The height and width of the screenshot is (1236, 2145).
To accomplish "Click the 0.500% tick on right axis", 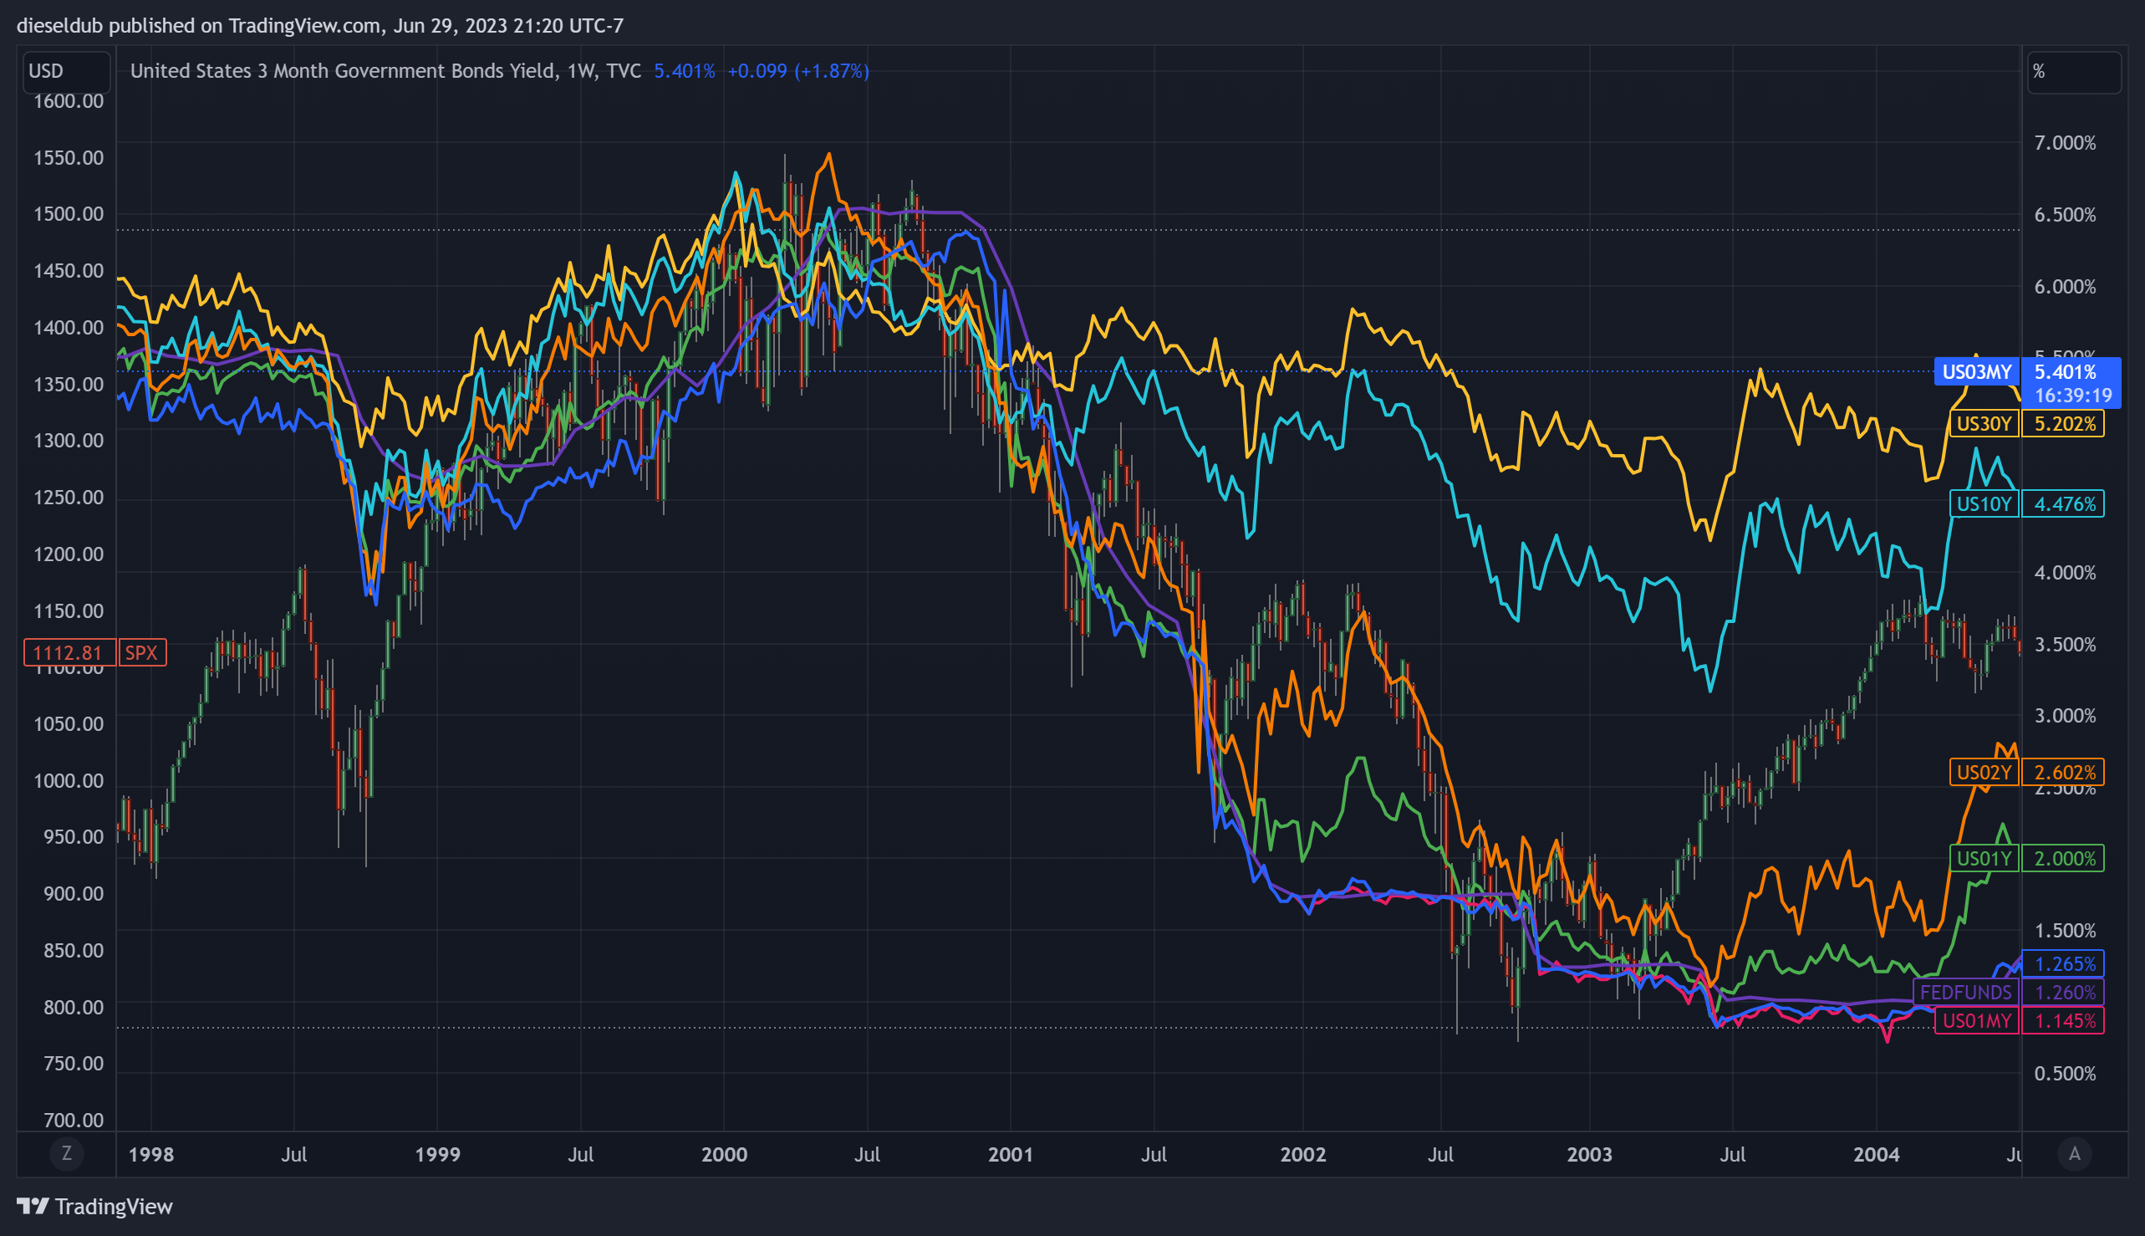I will point(2066,1074).
